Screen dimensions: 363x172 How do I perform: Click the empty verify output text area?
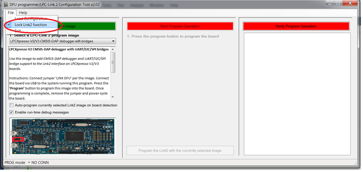[297, 94]
